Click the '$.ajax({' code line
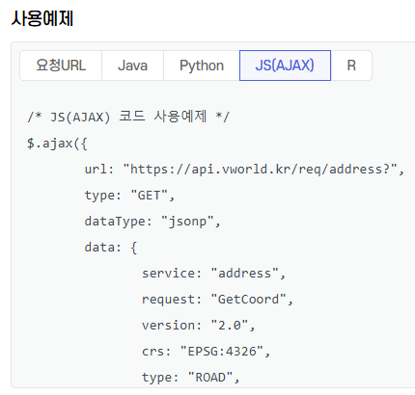Viewport: 415px width, 395px height. (x=57, y=144)
